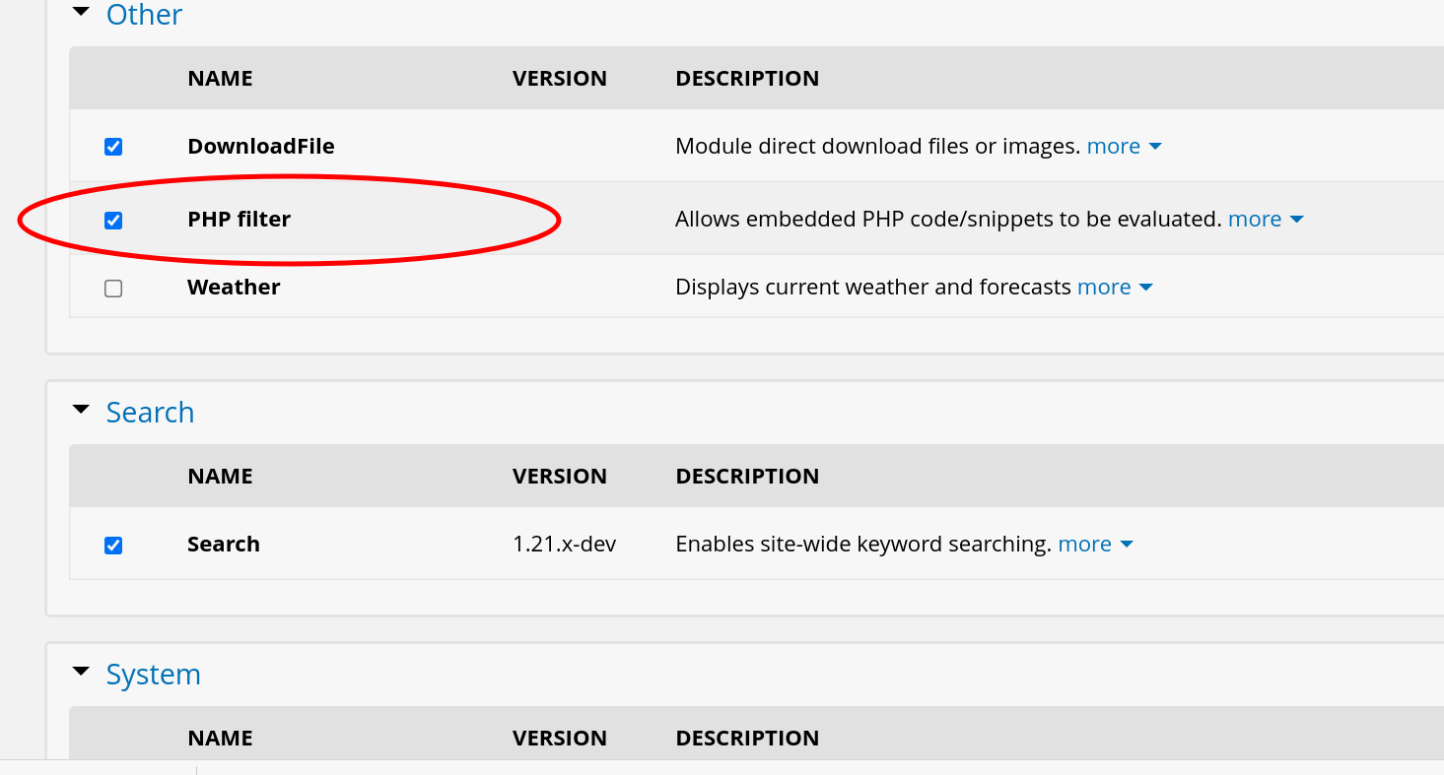1444x775 pixels.
Task: Click the System section heading
Action: click(x=153, y=675)
